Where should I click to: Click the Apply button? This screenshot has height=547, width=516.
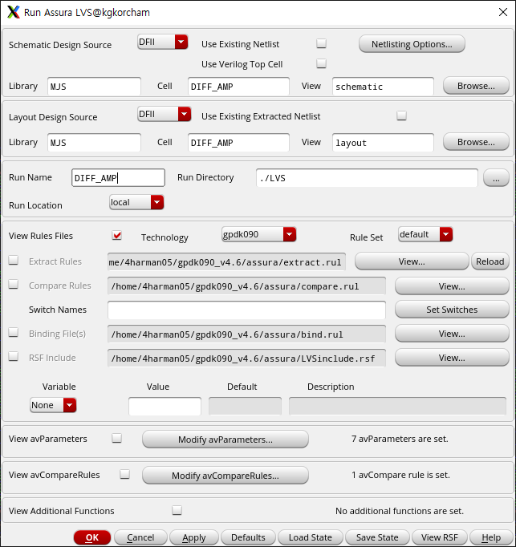[x=193, y=537]
